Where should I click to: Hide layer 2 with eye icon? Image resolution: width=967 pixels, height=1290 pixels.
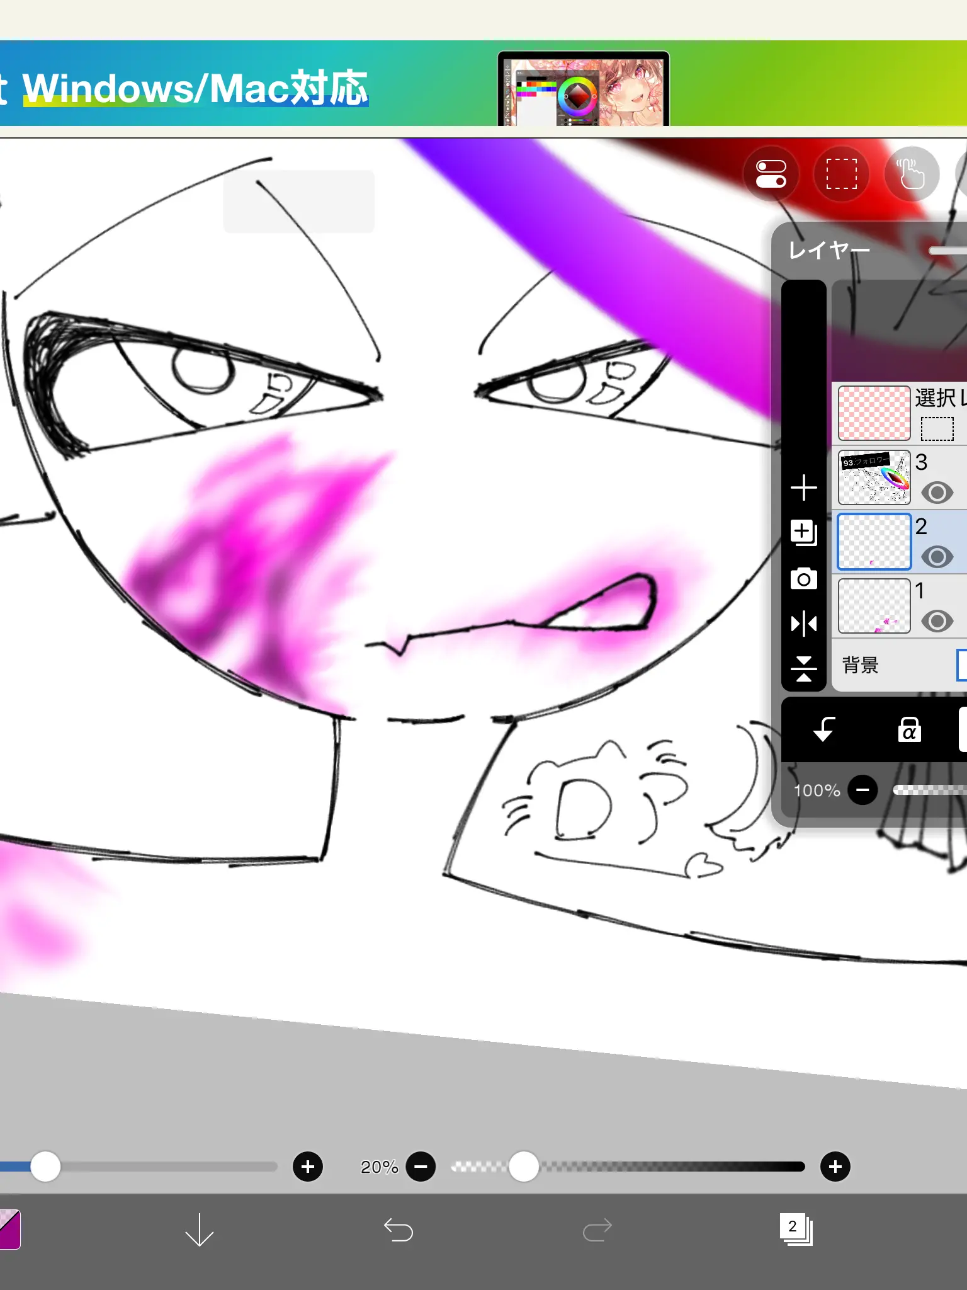click(937, 557)
